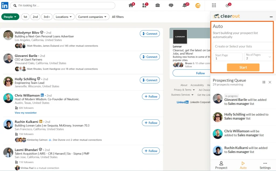Follow Ruchin Kulkarni
276x171 pixels.
click(x=151, y=123)
